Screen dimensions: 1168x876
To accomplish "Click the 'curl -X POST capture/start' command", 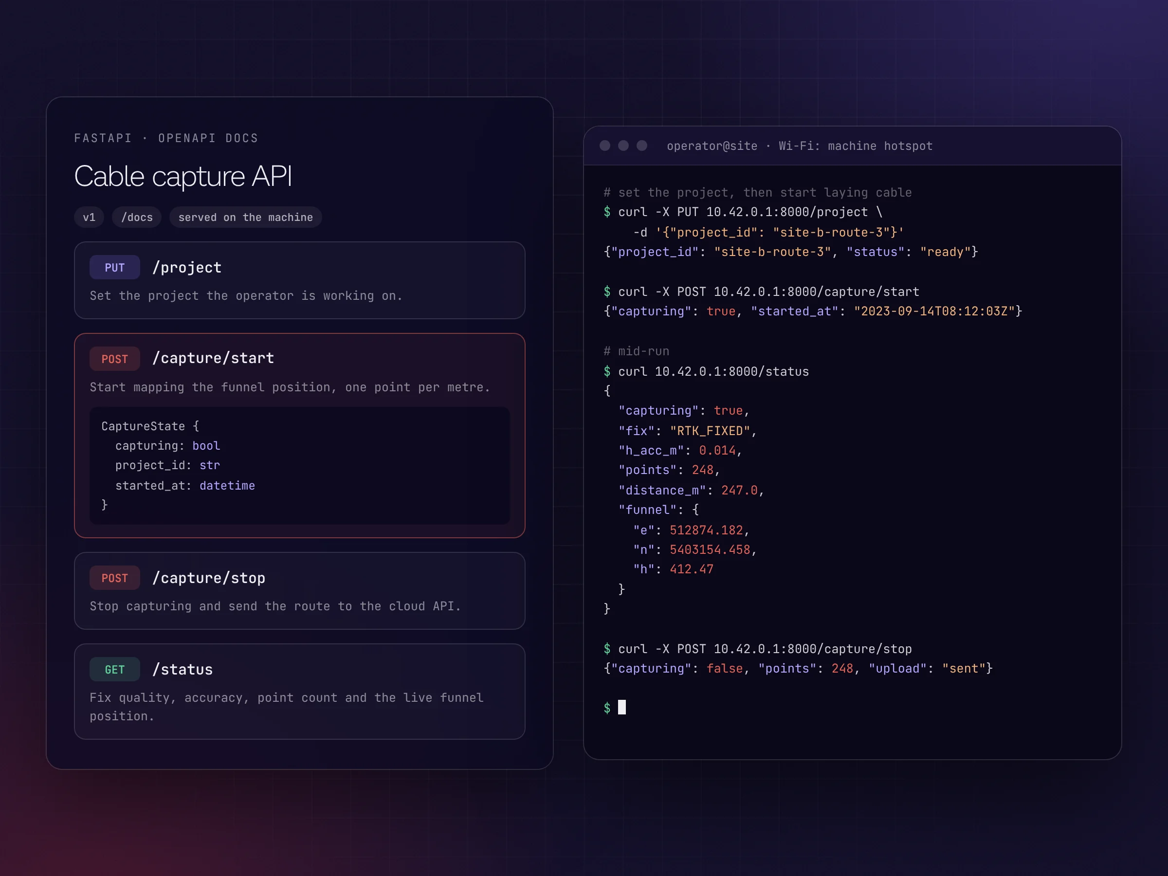I will 762,292.
